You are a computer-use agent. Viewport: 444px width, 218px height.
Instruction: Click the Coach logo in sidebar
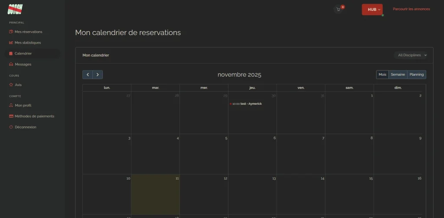click(15, 9)
